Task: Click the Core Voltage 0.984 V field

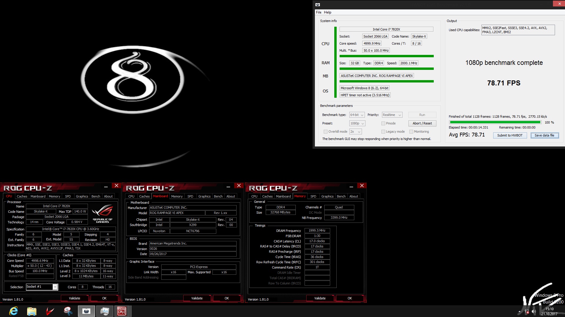Action: click(77, 222)
